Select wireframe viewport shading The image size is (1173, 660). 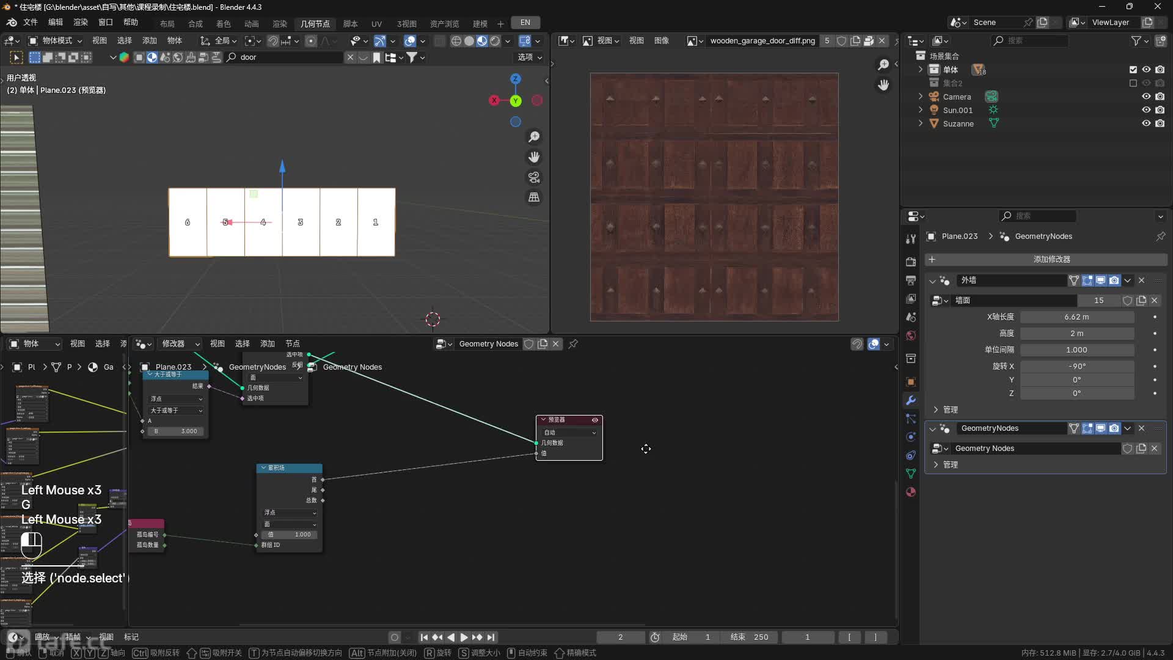click(x=456, y=41)
